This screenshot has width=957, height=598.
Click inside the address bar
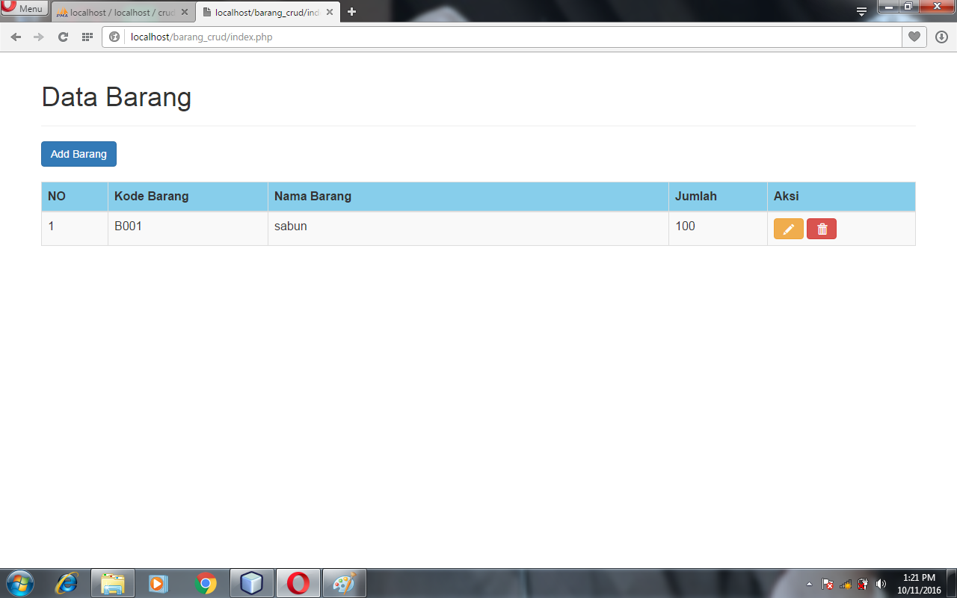coord(299,35)
